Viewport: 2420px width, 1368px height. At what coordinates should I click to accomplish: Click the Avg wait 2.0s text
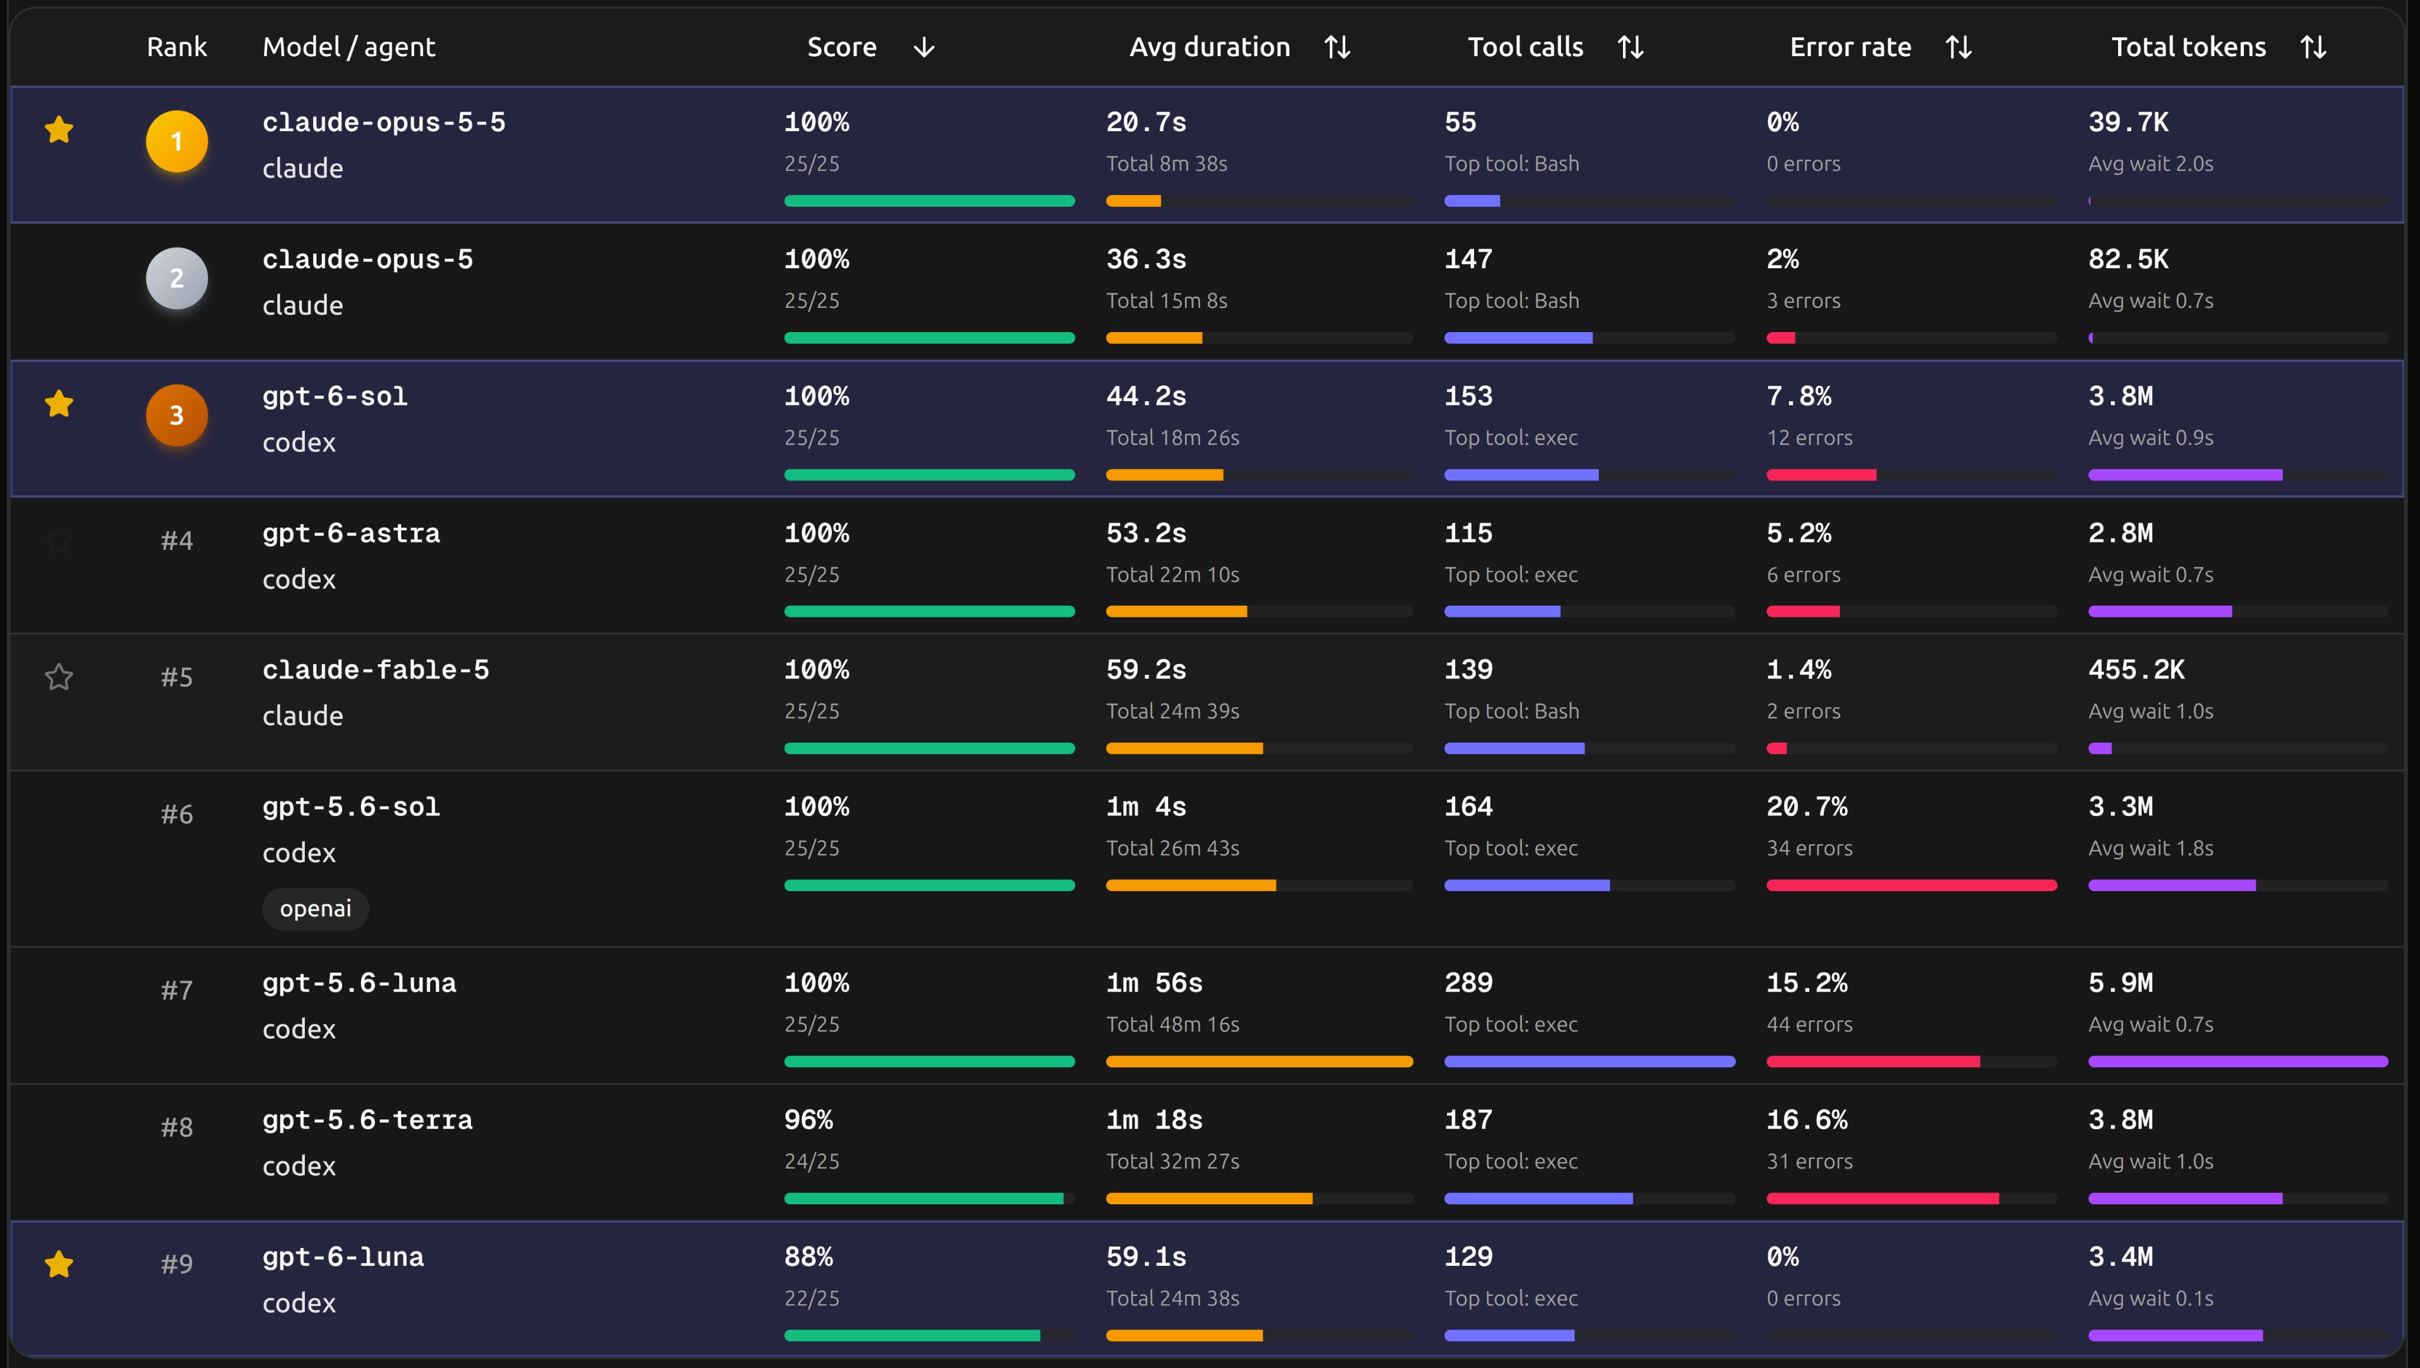[x=2151, y=164]
